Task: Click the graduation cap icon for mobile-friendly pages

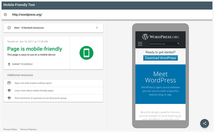Action: pyautogui.click(x=9, y=91)
